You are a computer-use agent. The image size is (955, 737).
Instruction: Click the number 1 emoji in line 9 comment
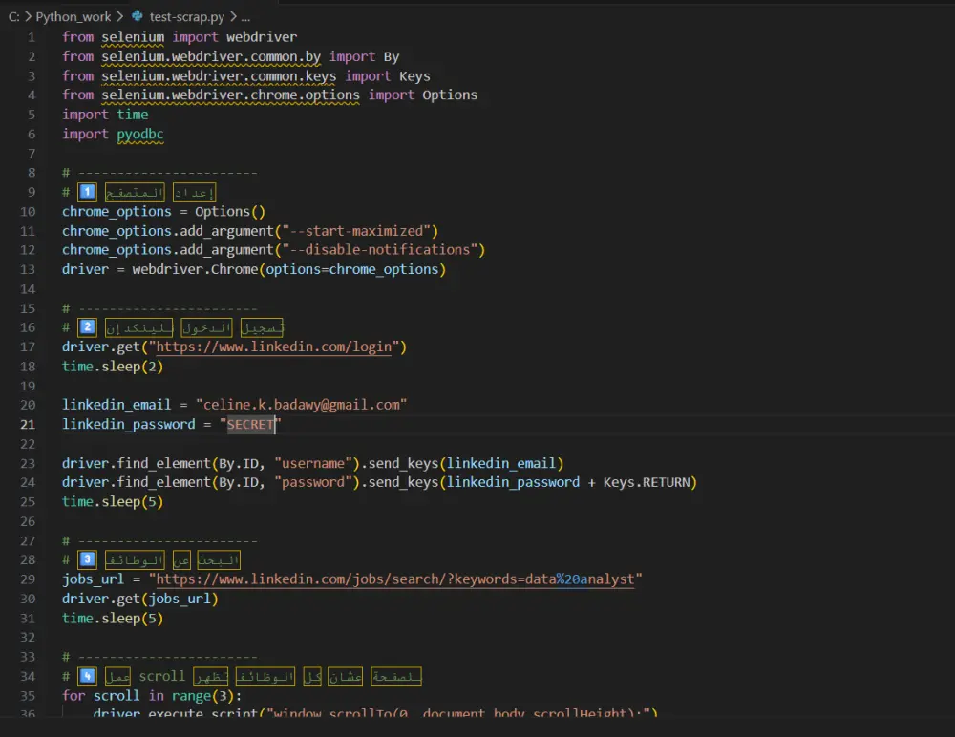[x=87, y=193]
